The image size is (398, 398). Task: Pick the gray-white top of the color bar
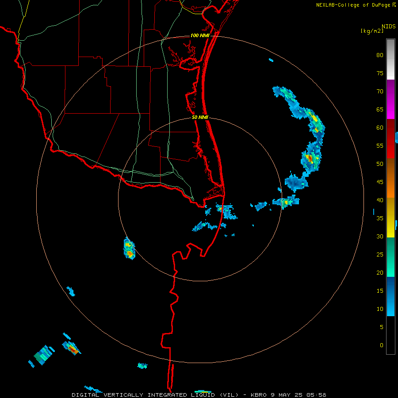pyautogui.click(x=390, y=60)
